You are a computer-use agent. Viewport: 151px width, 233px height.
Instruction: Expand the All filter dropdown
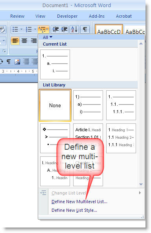tap(48, 37)
